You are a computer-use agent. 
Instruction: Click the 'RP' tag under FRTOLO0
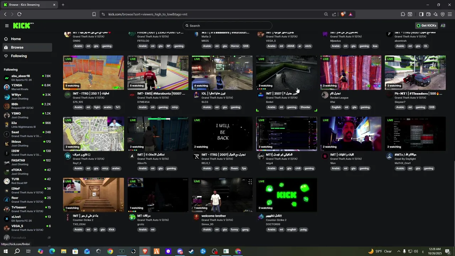(168, 46)
